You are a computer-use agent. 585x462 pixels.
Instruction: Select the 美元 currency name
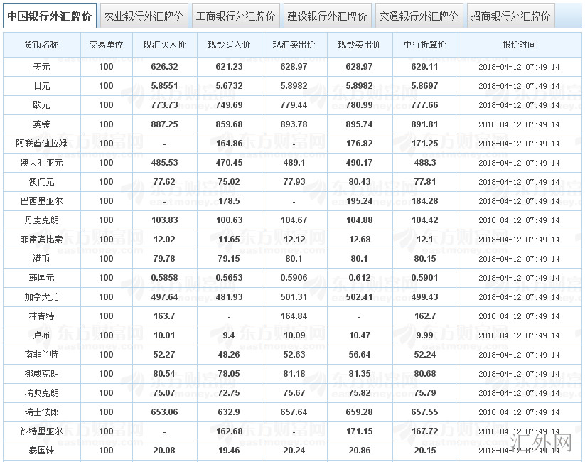coord(41,67)
